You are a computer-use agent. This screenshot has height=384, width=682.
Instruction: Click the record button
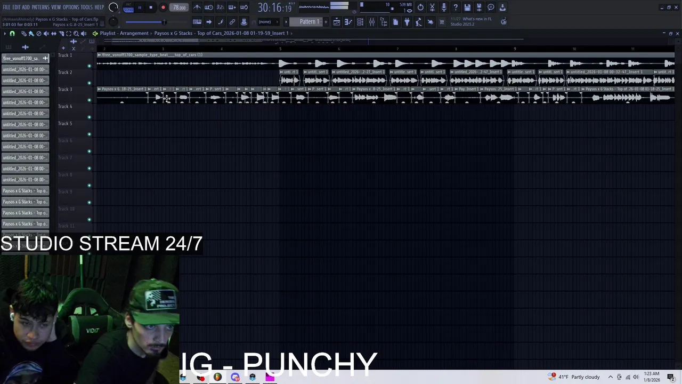(x=163, y=7)
